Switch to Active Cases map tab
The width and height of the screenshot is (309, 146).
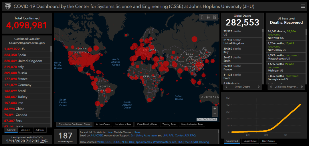tap(103, 124)
